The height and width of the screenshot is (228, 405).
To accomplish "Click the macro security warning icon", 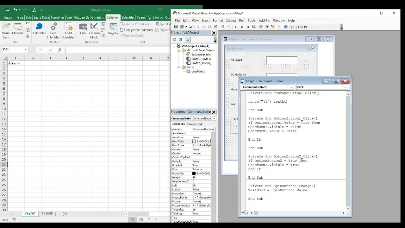I will tap(28, 36).
